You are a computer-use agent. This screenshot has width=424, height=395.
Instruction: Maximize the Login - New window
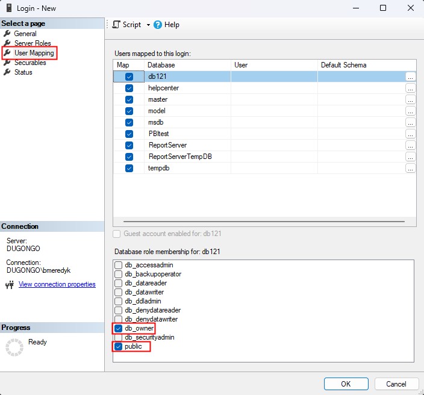tap(383, 8)
